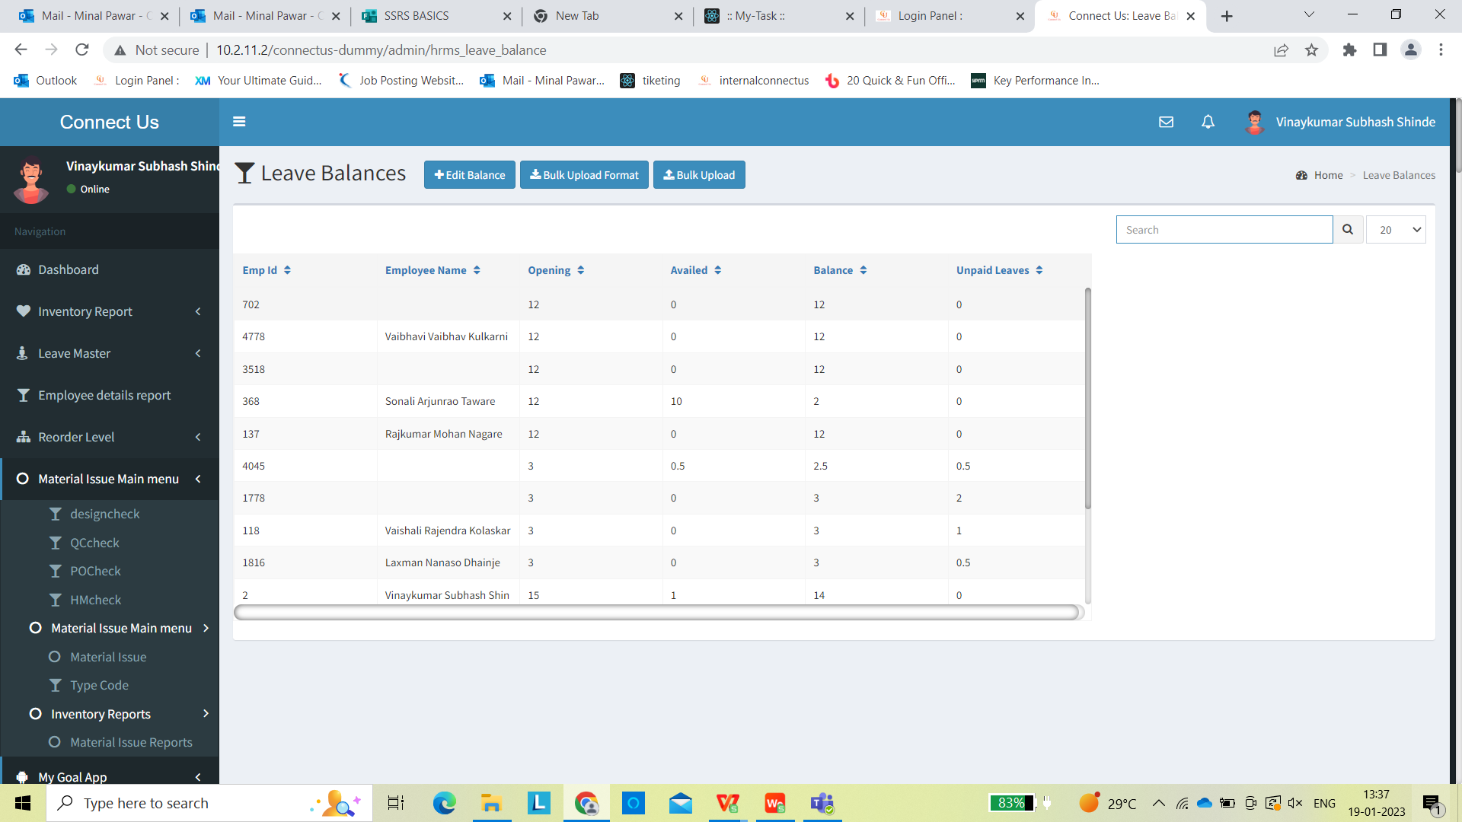Open the Vinaykumar Subhash Shinde user menu

point(1340,122)
